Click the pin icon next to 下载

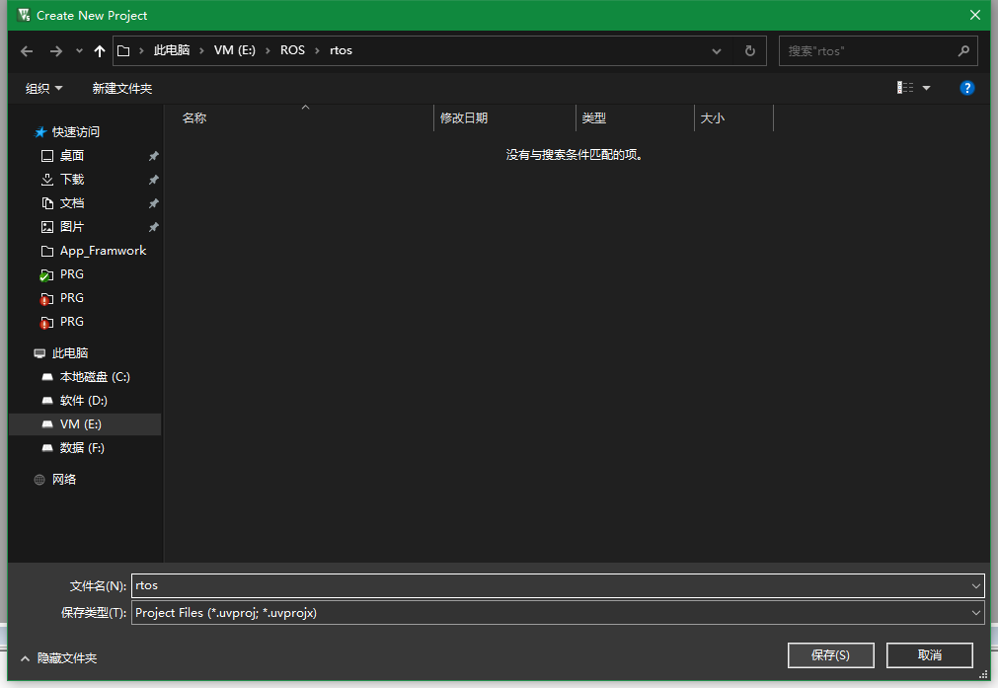click(153, 180)
